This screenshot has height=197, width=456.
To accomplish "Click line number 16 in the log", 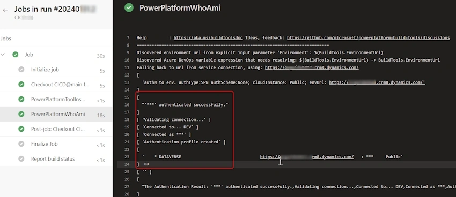I will tap(127, 105).
